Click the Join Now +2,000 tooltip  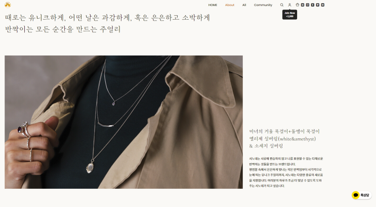pos(289,15)
